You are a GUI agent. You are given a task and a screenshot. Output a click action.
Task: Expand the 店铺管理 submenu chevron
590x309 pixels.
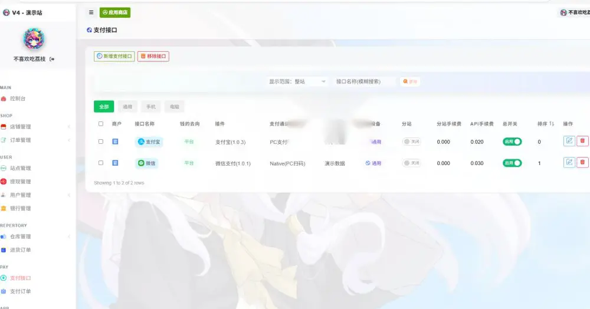tap(69, 127)
